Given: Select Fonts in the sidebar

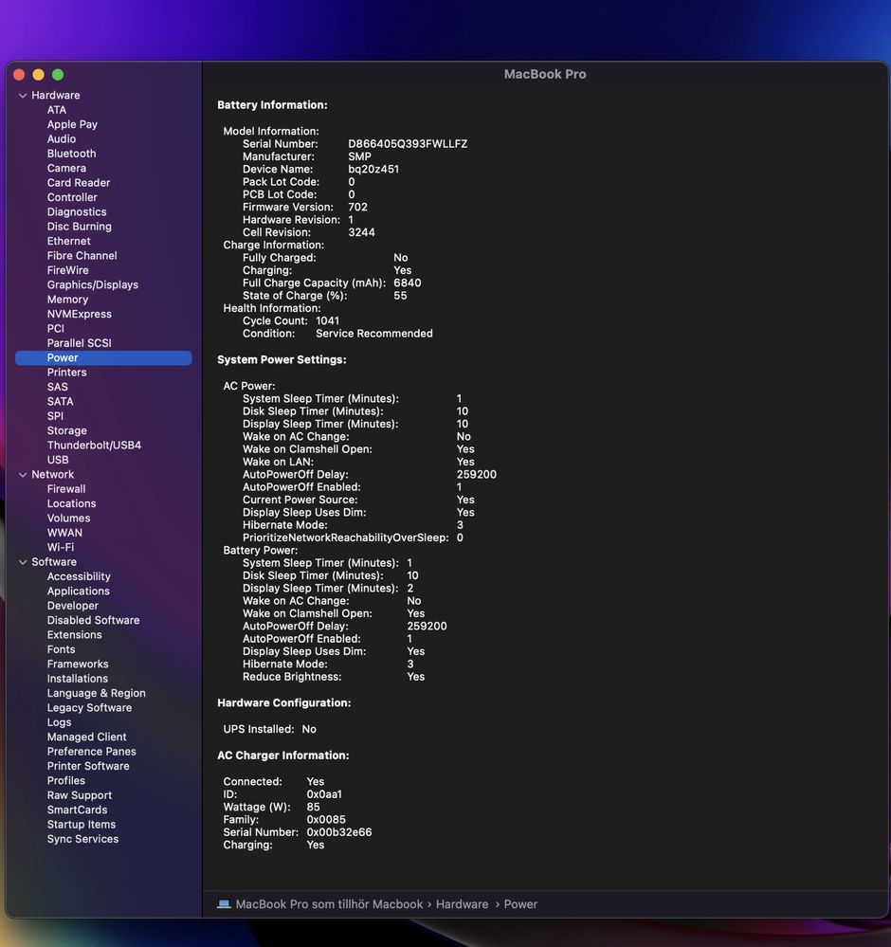Looking at the screenshot, I should tap(61, 650).
